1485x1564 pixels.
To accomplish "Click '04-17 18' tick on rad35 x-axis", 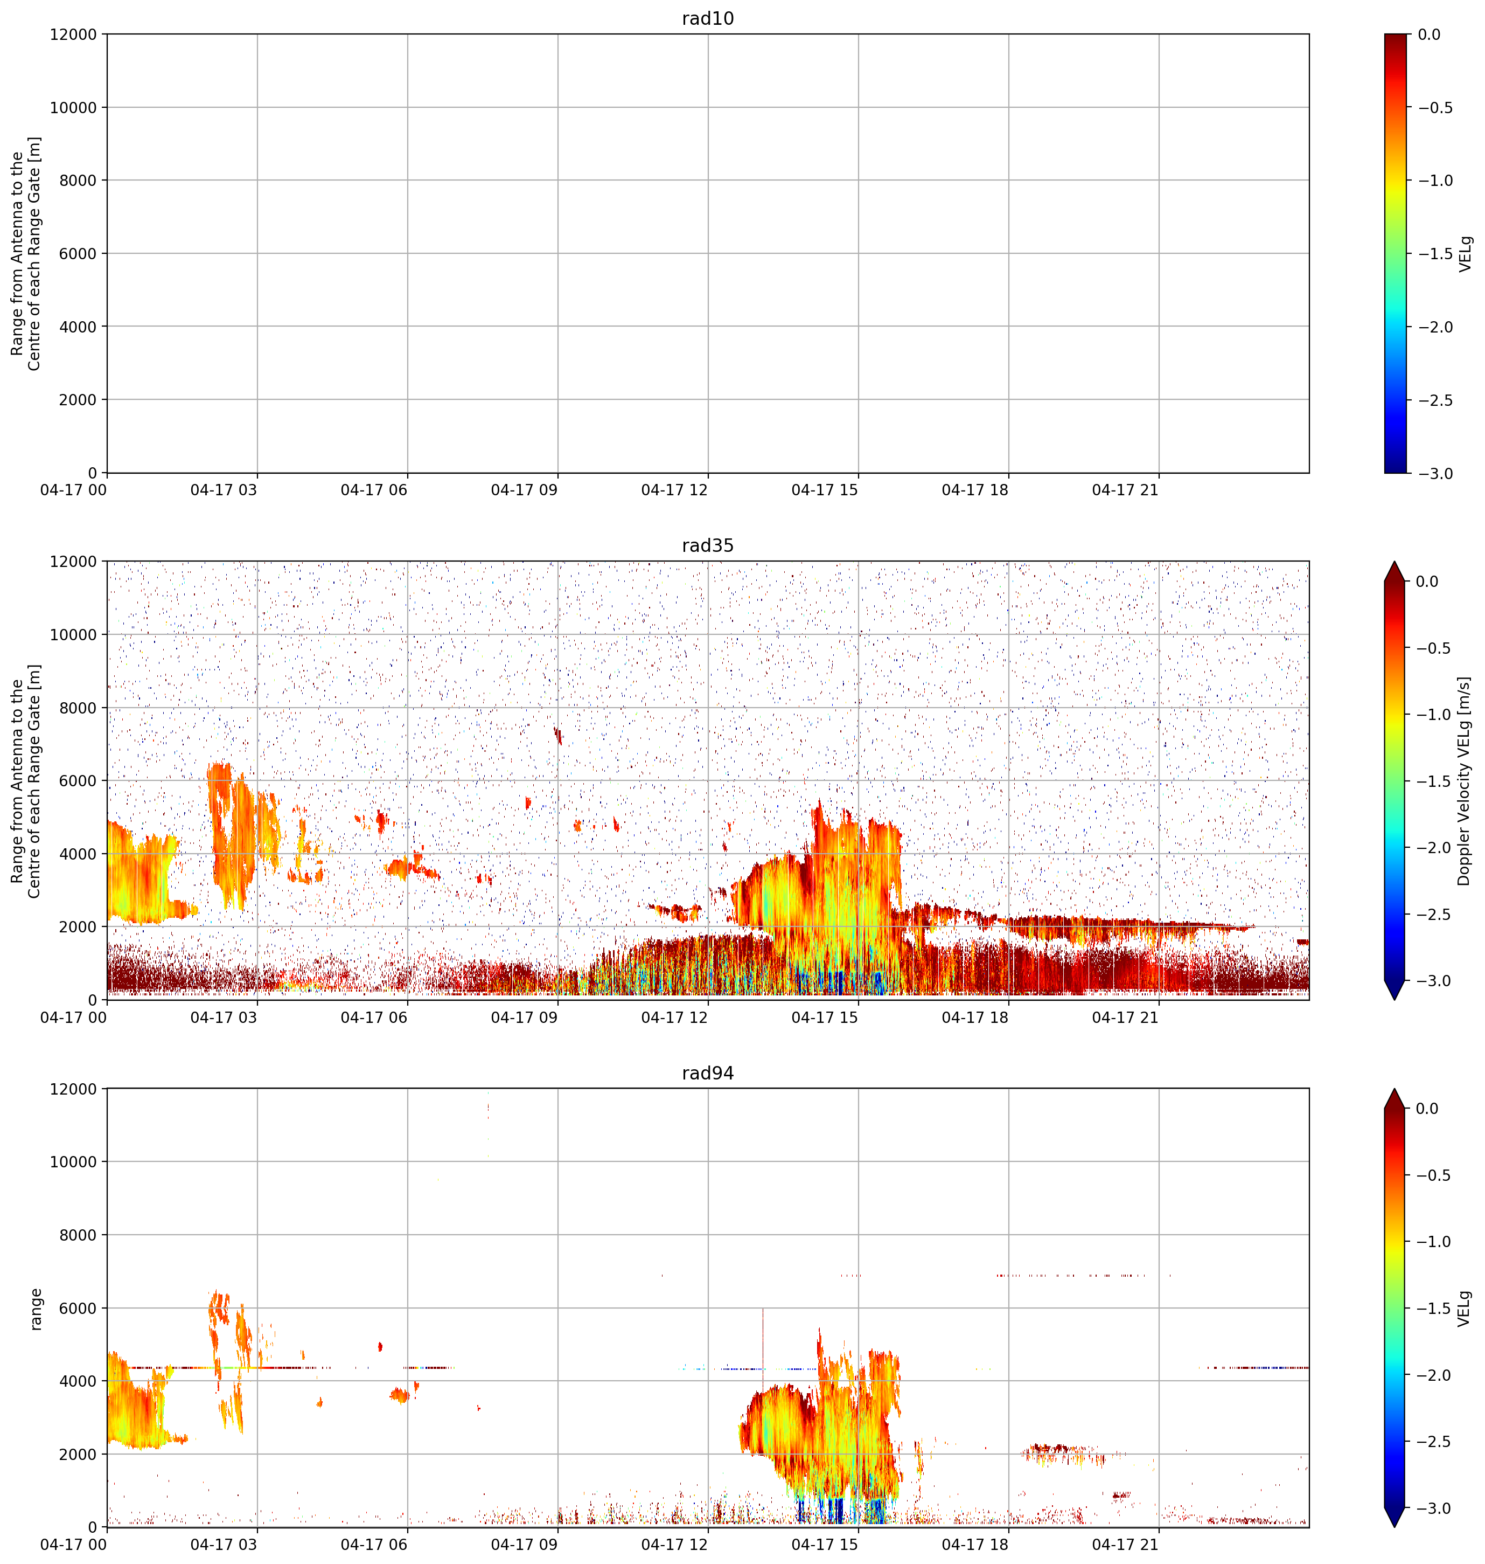I will [974, 1018].
